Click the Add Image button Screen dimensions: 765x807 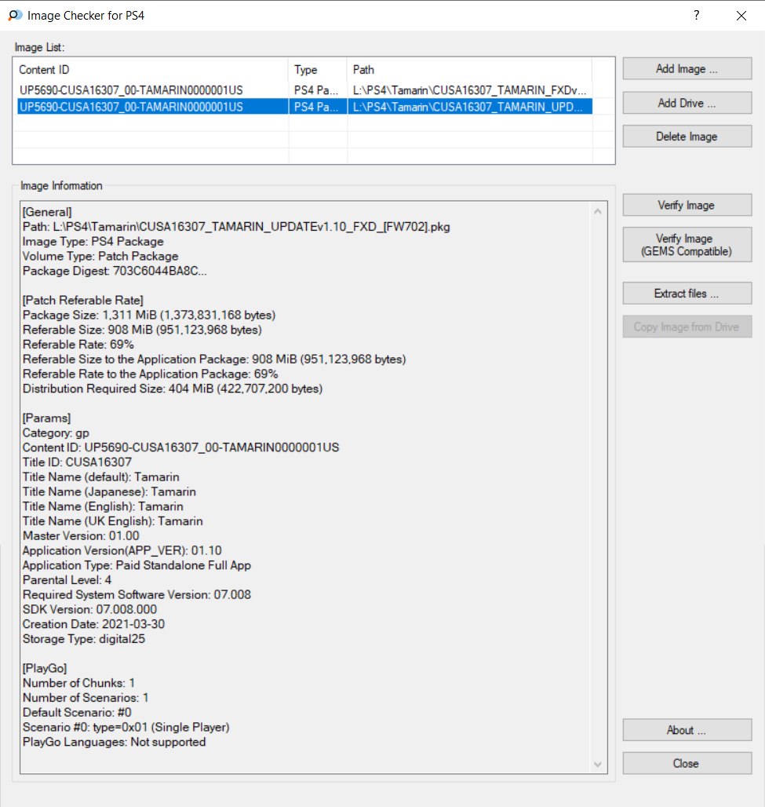tap(687, 68)
